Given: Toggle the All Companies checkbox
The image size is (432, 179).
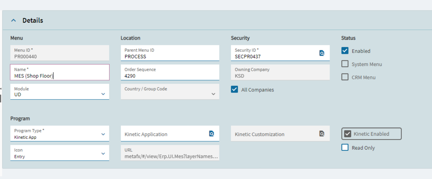Looking at the screenshot, I should (x=234, y=89).
